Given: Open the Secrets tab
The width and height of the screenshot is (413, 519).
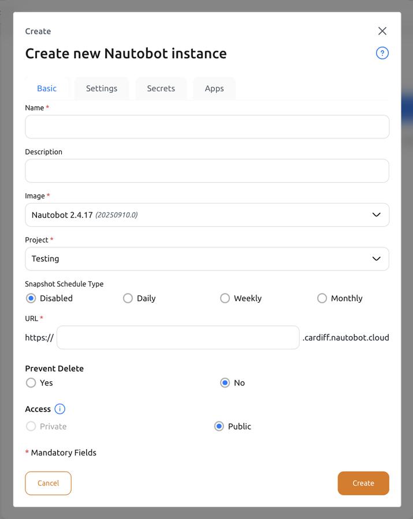Looking at the screenshot, I should (x=161, y=88).
